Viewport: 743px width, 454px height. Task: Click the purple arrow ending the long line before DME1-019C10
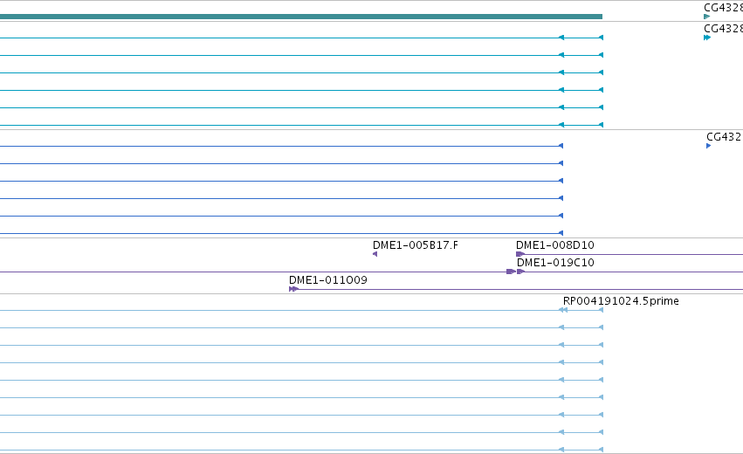pos(511,272)
